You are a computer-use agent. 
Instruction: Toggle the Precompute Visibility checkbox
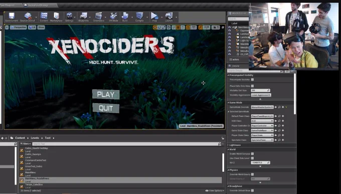(252, 79)
